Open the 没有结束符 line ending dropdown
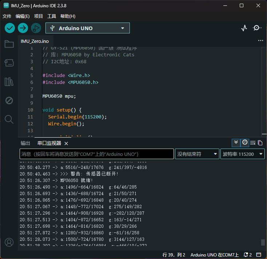 point(197,154)
